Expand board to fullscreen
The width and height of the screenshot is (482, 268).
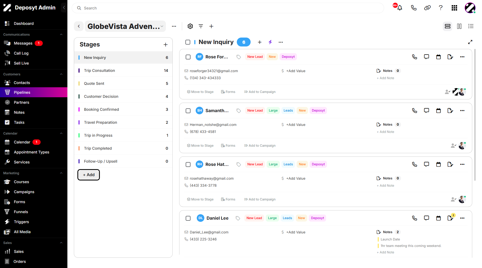[x=470, y=42]
